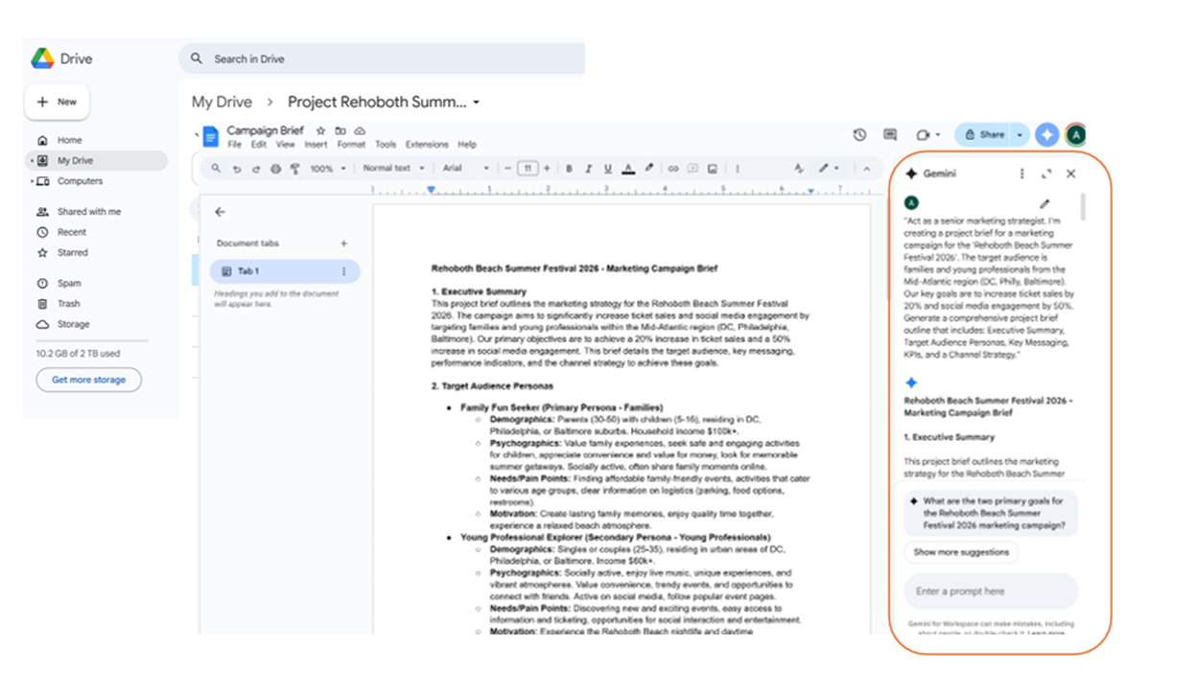Toggle bold formatting

pyautogui.click(x=569, y=169)
